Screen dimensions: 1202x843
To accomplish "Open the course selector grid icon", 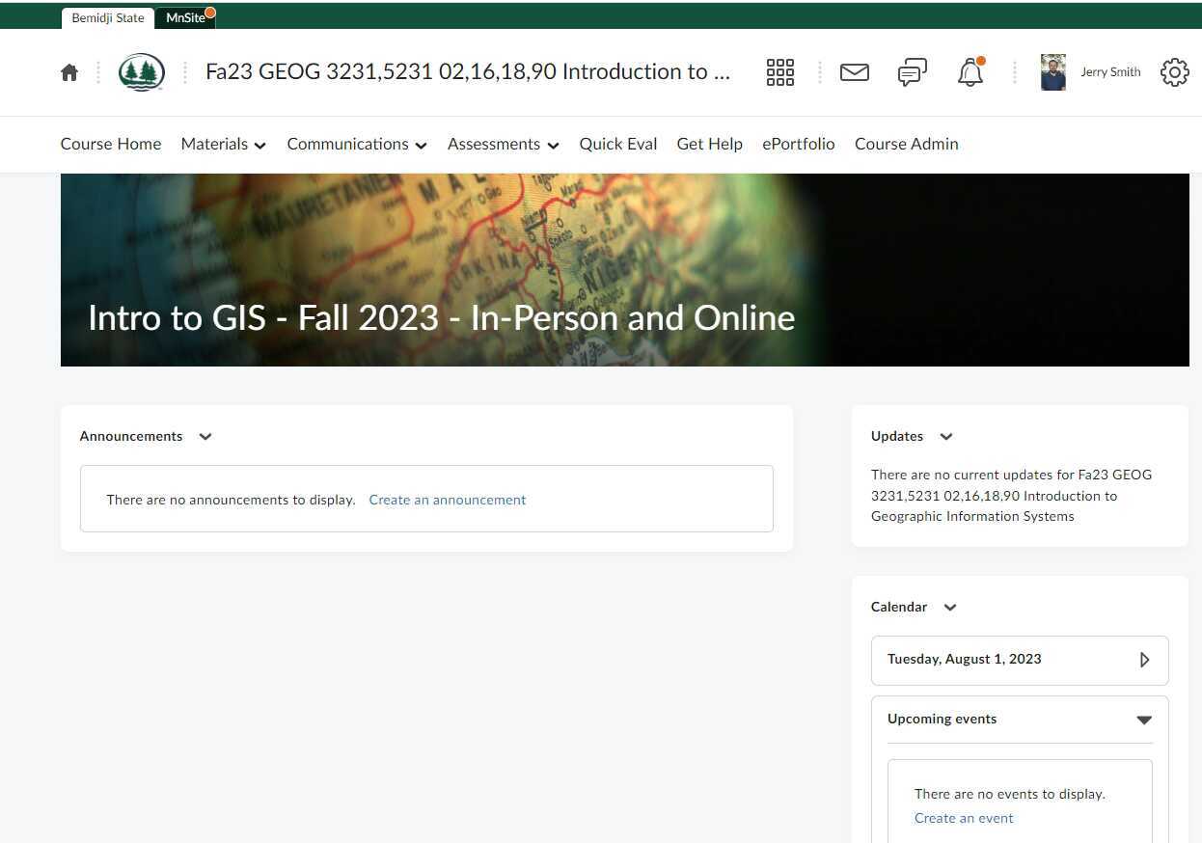I will coord(779,72).
